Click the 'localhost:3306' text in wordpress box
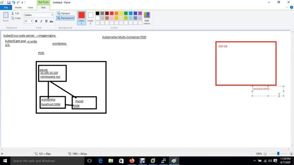The height and width of the screenshot is (165, 294). coord(51,104)
